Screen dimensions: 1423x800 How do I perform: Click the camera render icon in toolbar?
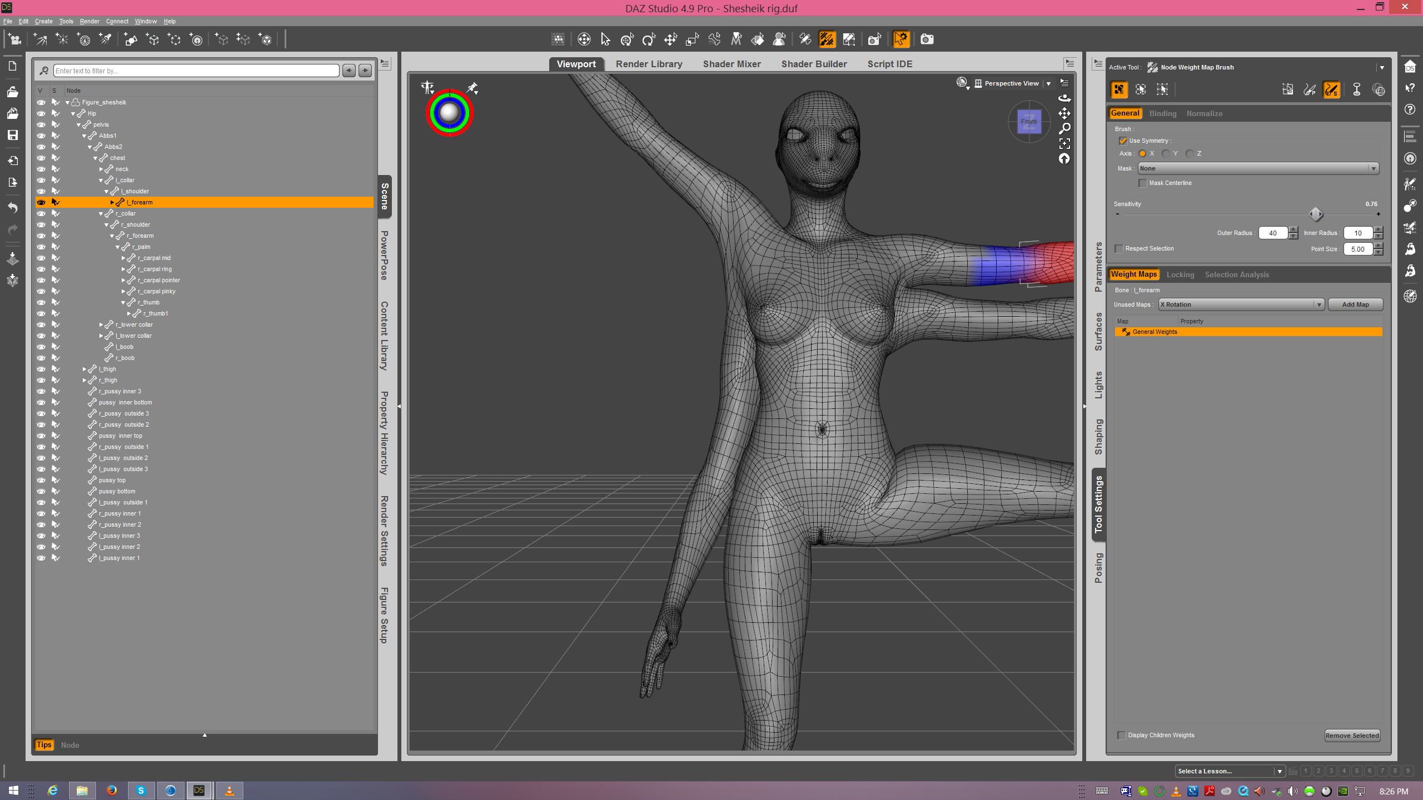[927, 39]
